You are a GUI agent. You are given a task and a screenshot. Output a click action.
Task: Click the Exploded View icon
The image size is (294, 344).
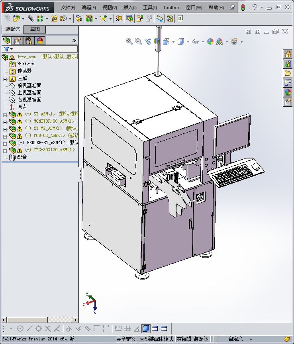(140, 18)
